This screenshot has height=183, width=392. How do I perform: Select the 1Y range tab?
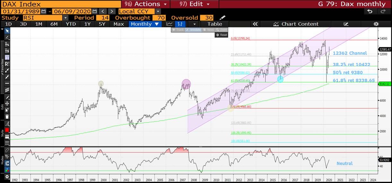[x=87, y=24]
